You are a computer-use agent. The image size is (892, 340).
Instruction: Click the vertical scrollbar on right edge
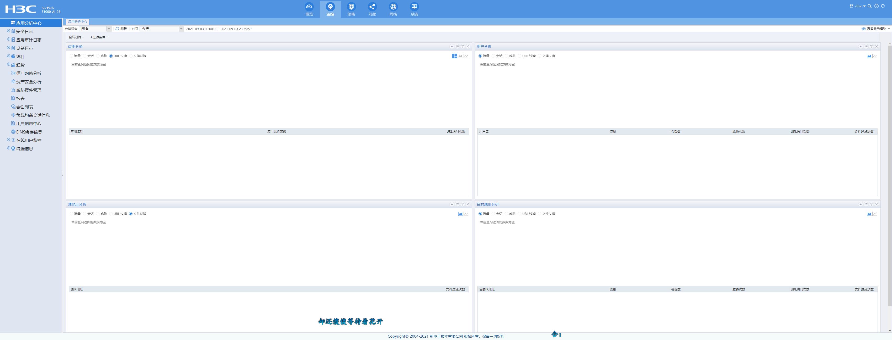[x=889, y=173]
